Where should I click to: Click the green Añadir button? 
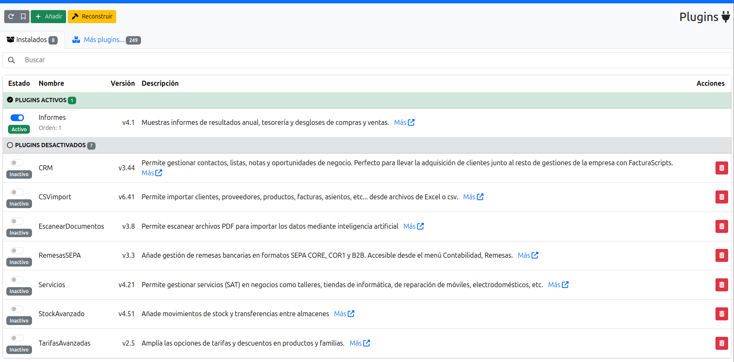(x=48, y=16)
